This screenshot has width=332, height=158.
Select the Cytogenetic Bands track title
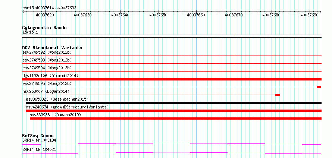coord(44,28)
